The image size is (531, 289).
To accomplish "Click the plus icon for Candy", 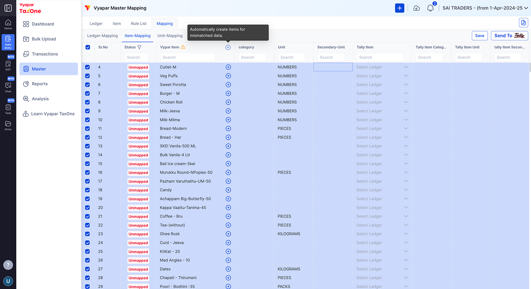I will (228, 190).
